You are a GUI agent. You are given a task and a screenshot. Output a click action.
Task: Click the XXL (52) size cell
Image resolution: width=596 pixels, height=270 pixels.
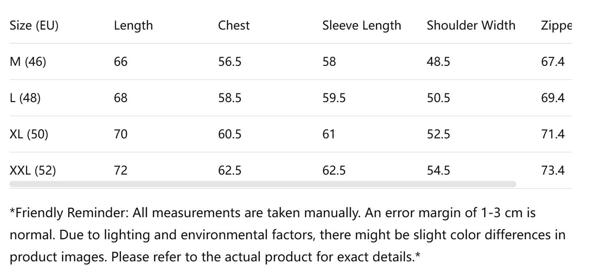(33, 171)
